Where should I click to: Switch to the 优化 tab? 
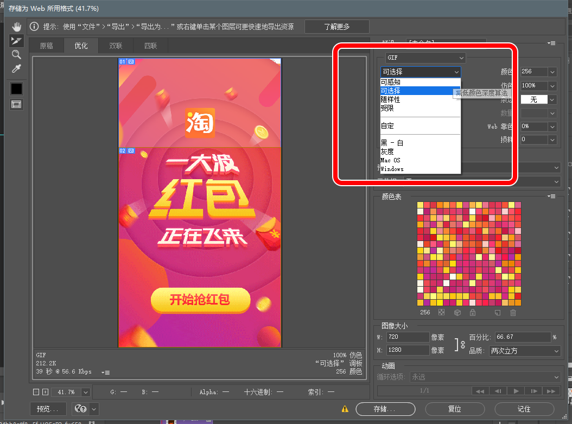click(x=81, y=46)
